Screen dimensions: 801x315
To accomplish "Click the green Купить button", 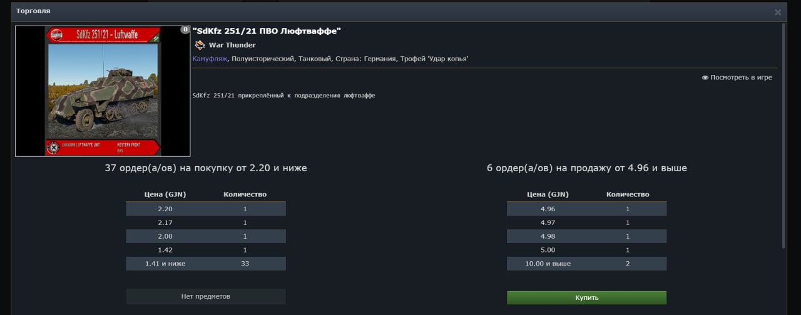I will [x=586, y=297].
